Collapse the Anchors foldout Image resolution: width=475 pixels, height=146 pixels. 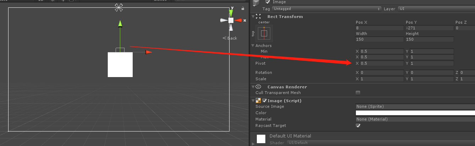[x=253, y=46]
